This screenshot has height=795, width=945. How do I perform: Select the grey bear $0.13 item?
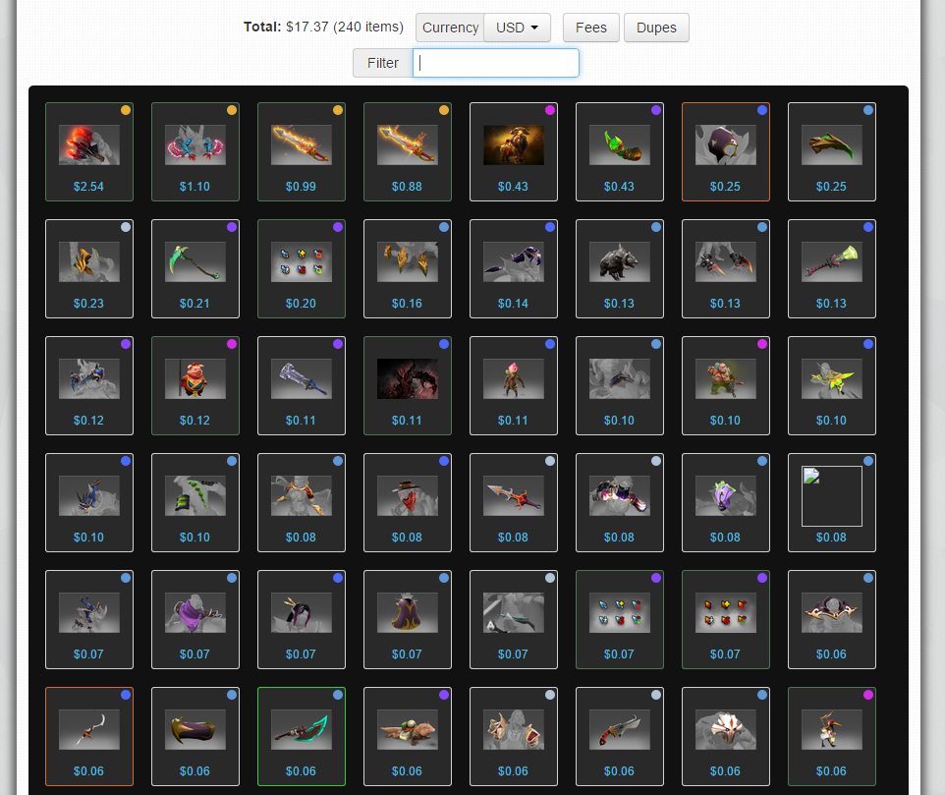[x=620, y=269]
